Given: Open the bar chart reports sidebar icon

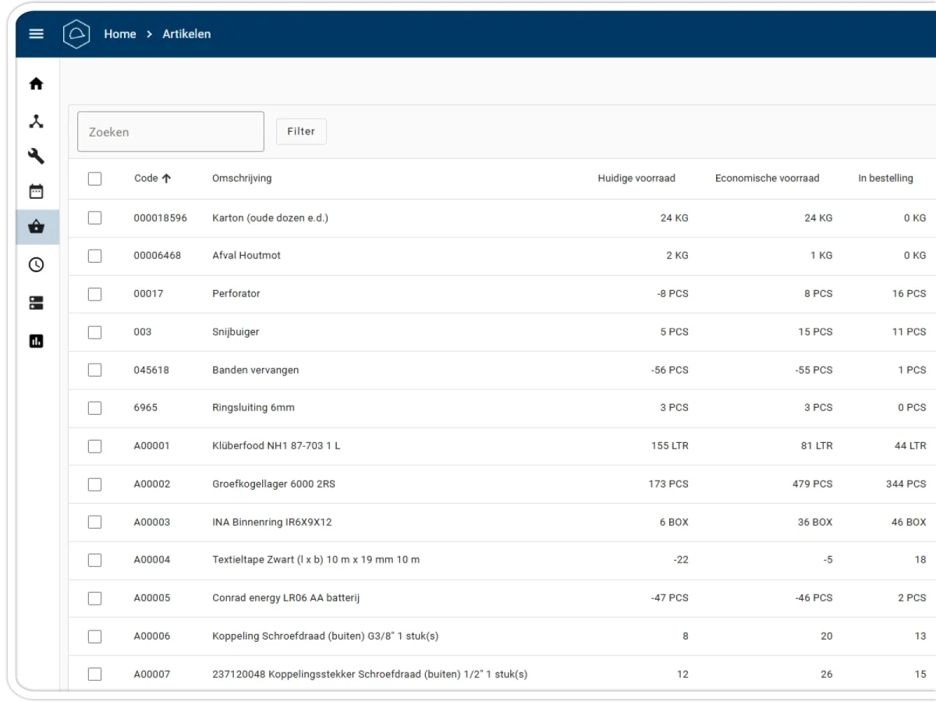Looking at the screenshot, I should click(36, 341).
